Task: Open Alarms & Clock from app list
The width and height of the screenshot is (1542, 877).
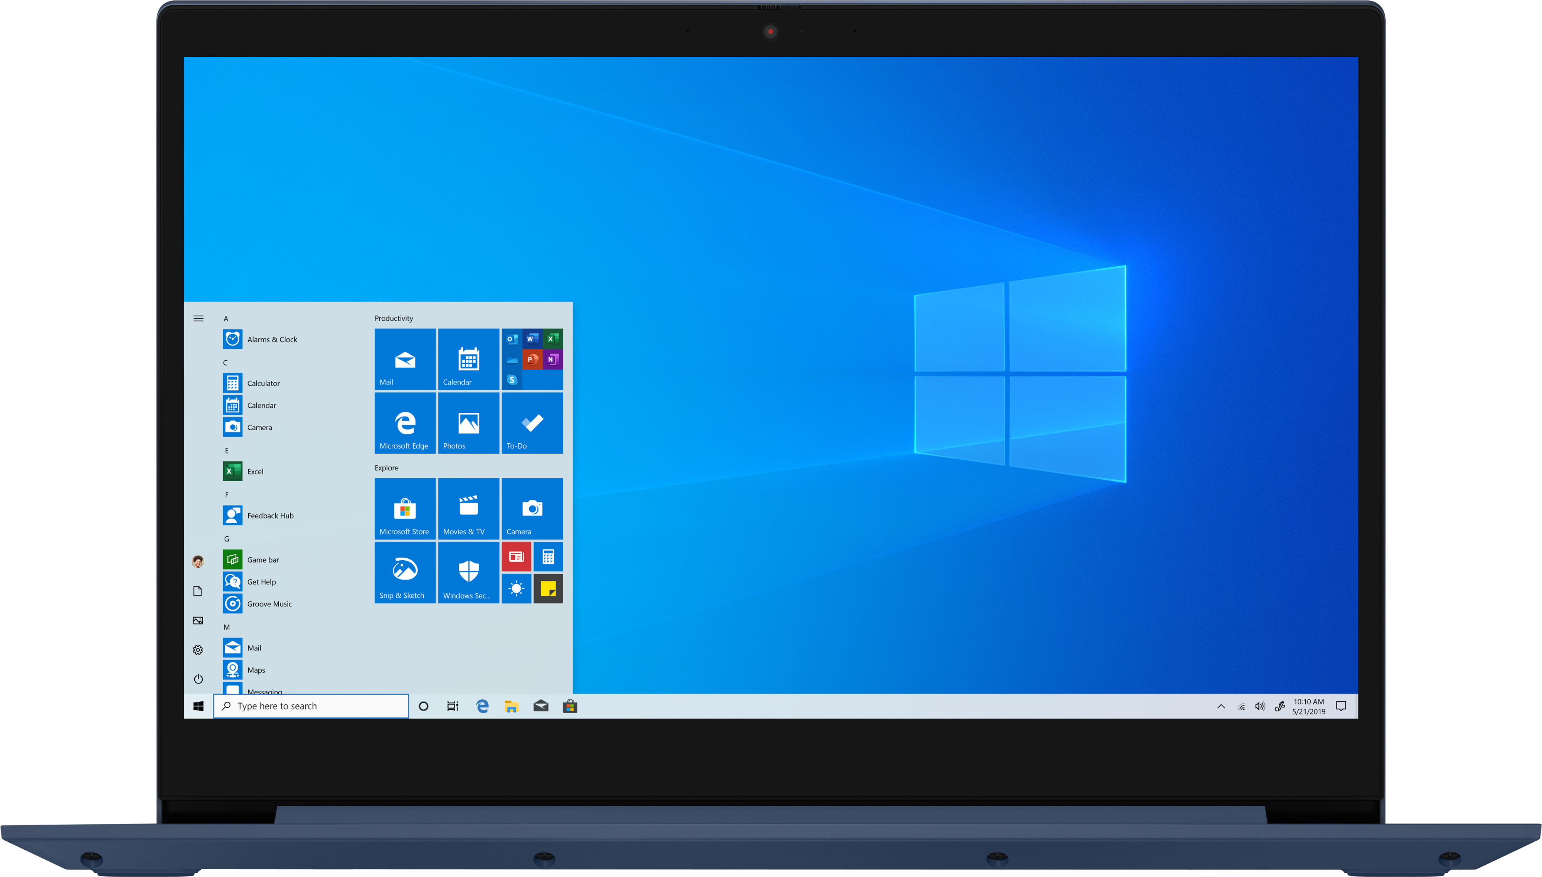Action: [x=260, y=339]
